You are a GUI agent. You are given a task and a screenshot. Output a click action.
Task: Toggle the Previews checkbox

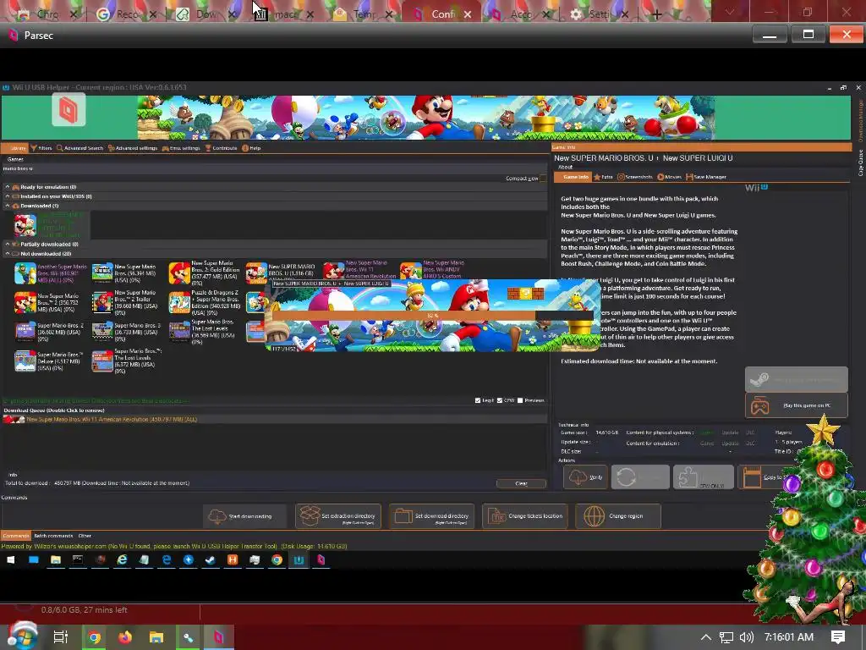point(520,400)
